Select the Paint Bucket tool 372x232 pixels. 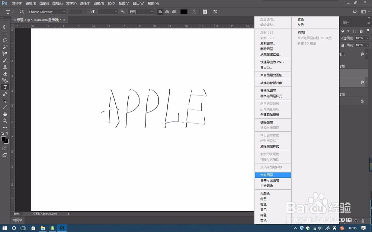click(x=5, y=81)
